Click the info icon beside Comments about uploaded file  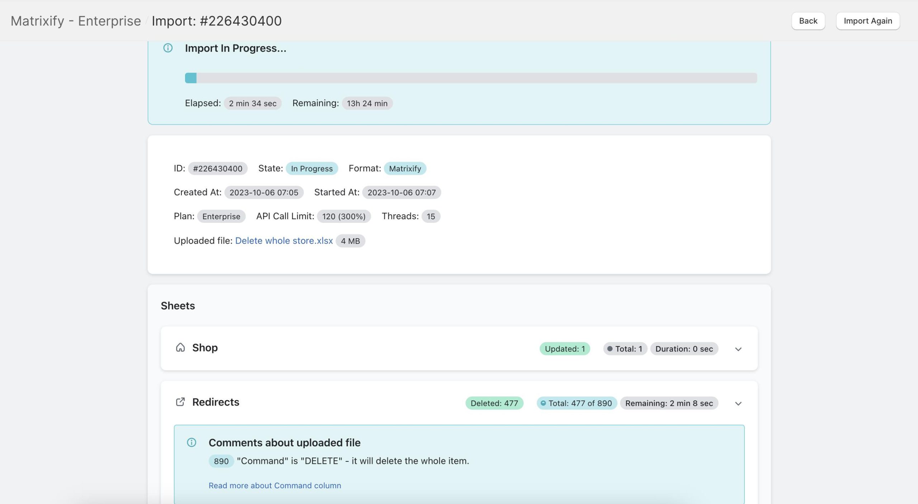tap(191, 442)
